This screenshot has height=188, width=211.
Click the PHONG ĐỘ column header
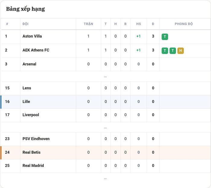tap(184, 24)
